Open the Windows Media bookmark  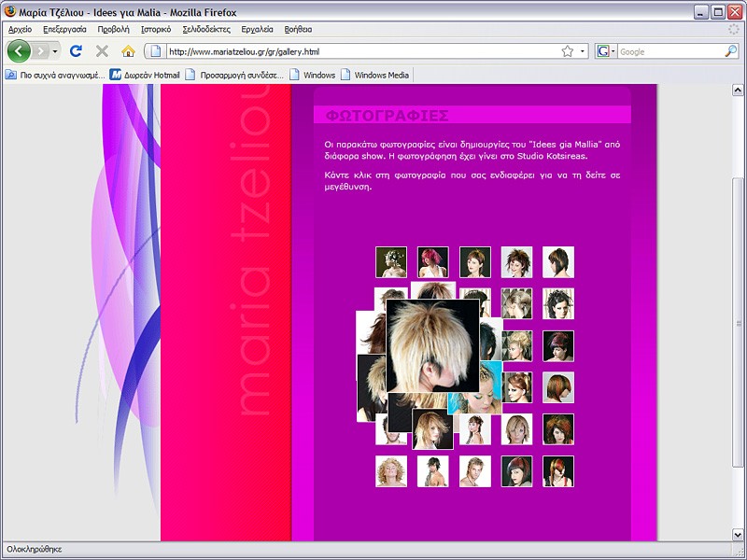[375, 76]
